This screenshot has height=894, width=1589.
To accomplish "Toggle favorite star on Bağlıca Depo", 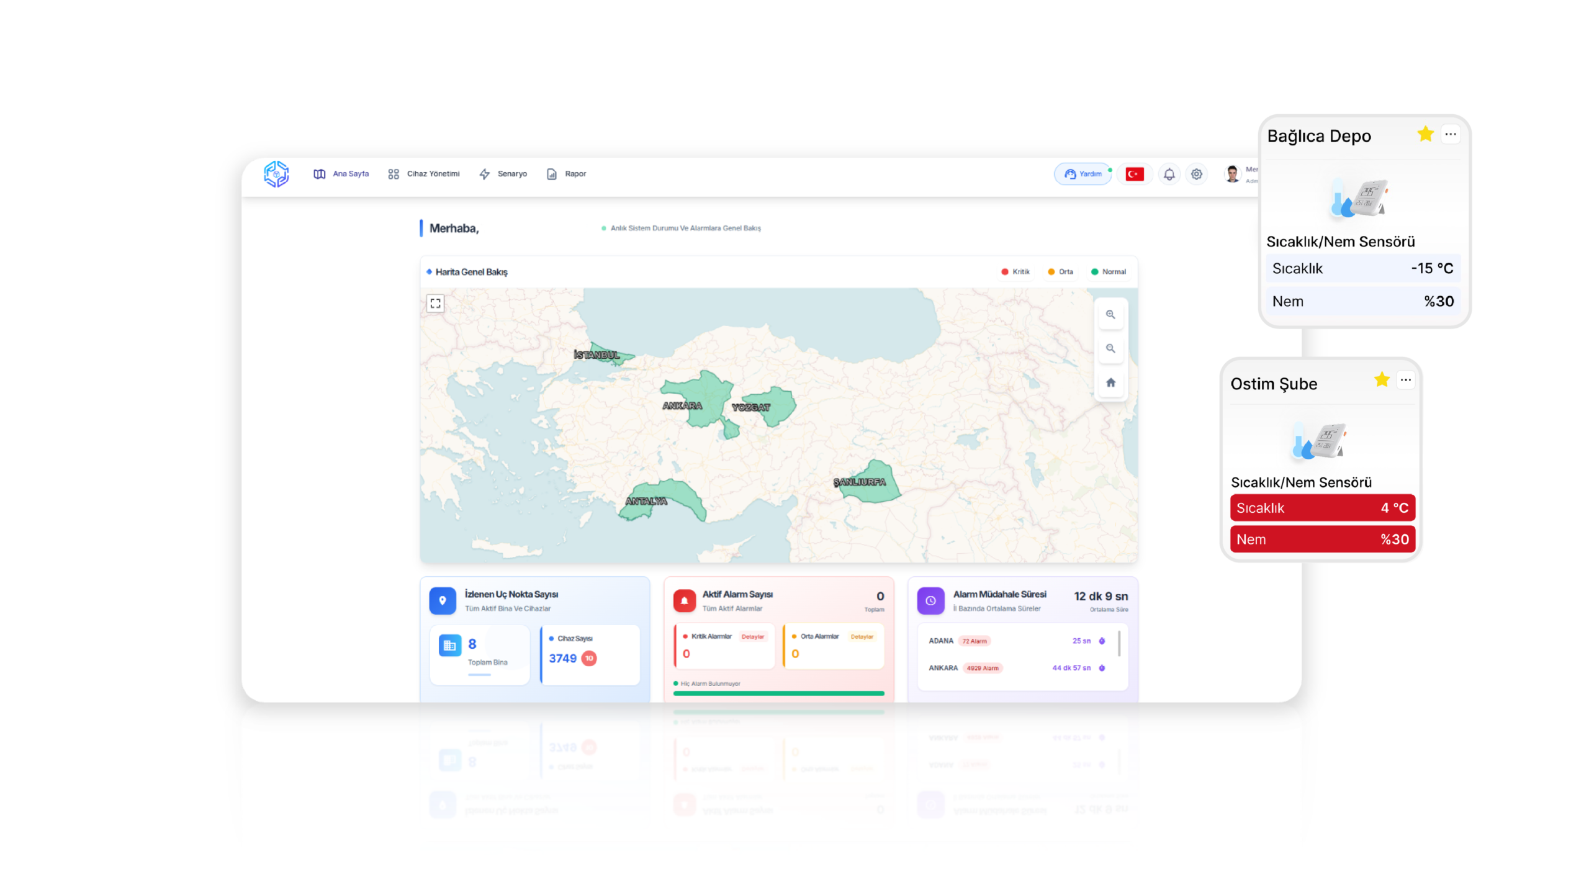I will 1425,134.
